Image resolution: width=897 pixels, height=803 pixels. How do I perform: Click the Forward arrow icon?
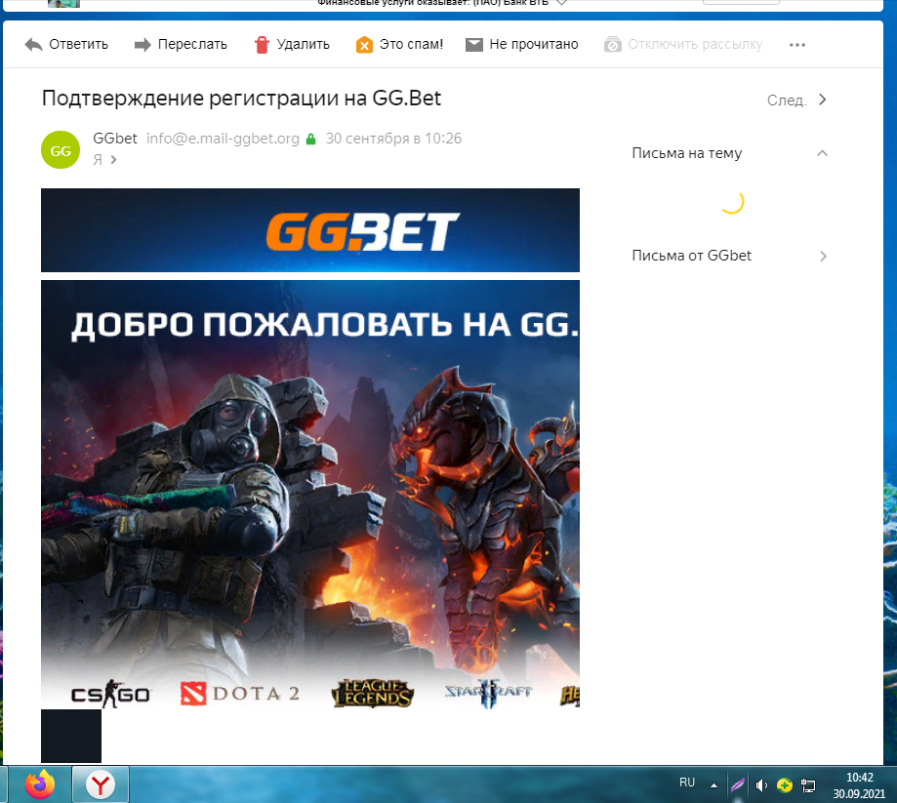pos(143,45)
